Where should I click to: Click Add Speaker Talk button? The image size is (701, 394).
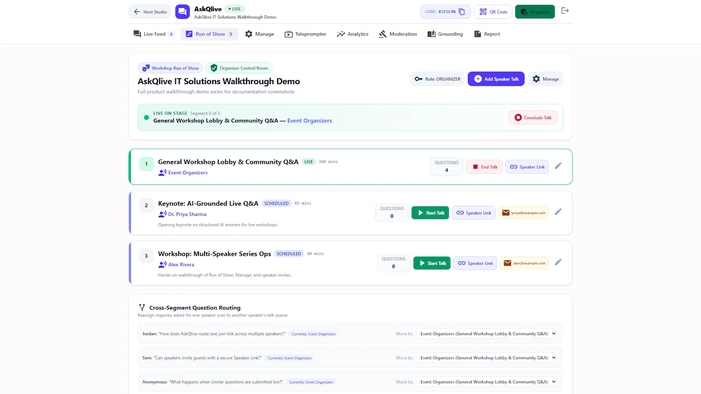click(x=496, y=79)
